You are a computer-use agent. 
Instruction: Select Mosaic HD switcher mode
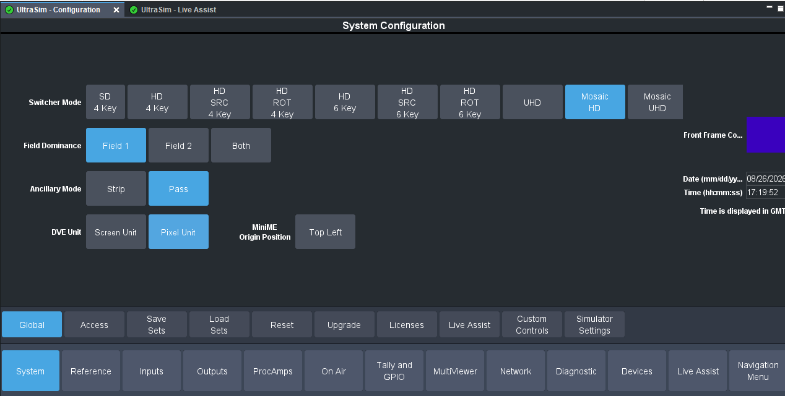point(595,102)
